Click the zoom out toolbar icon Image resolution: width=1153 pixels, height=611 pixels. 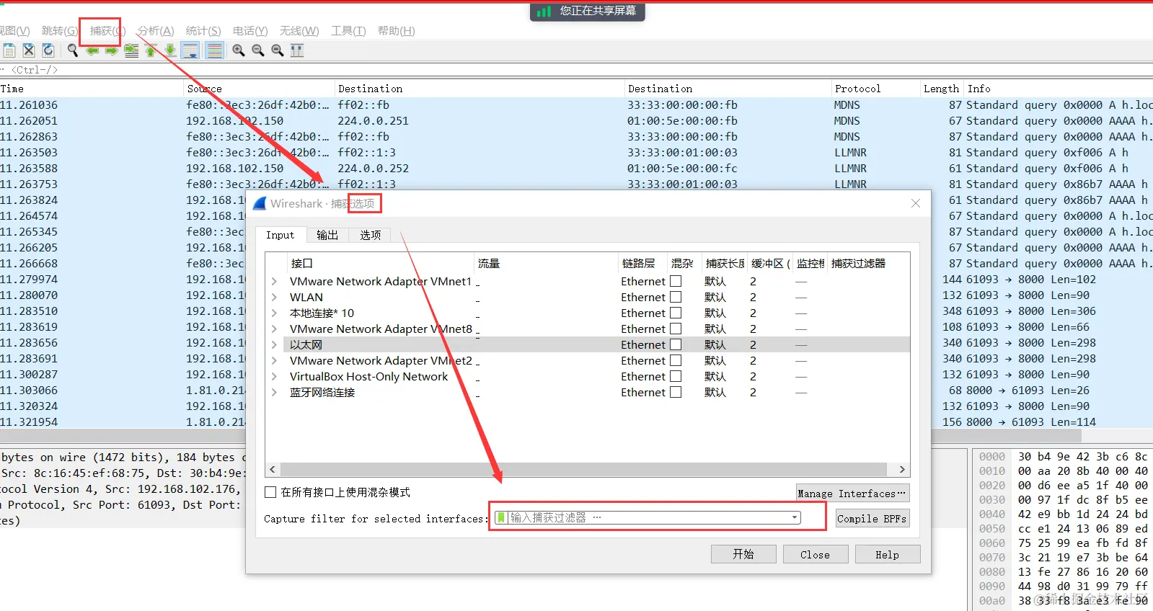click(258, 50)
